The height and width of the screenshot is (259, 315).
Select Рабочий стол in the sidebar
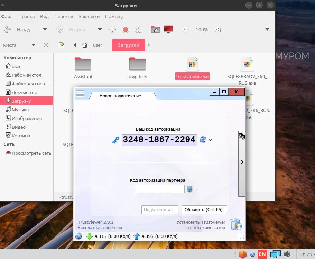[27, 75]
